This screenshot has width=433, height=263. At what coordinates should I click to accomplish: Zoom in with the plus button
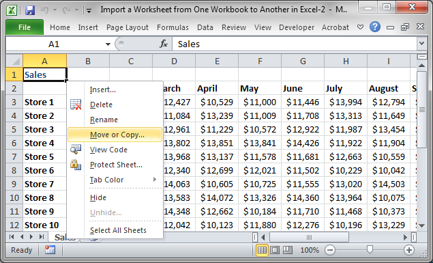click(x=409, y=250)
